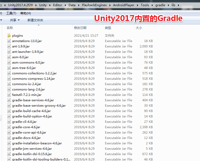The image size is (200, 161).
Task: Click the gradle-core-api-4.6.jar file icon
Action: (9, 132)
